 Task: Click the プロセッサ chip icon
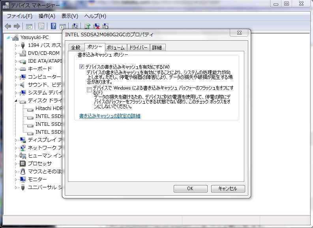[23, 164]
